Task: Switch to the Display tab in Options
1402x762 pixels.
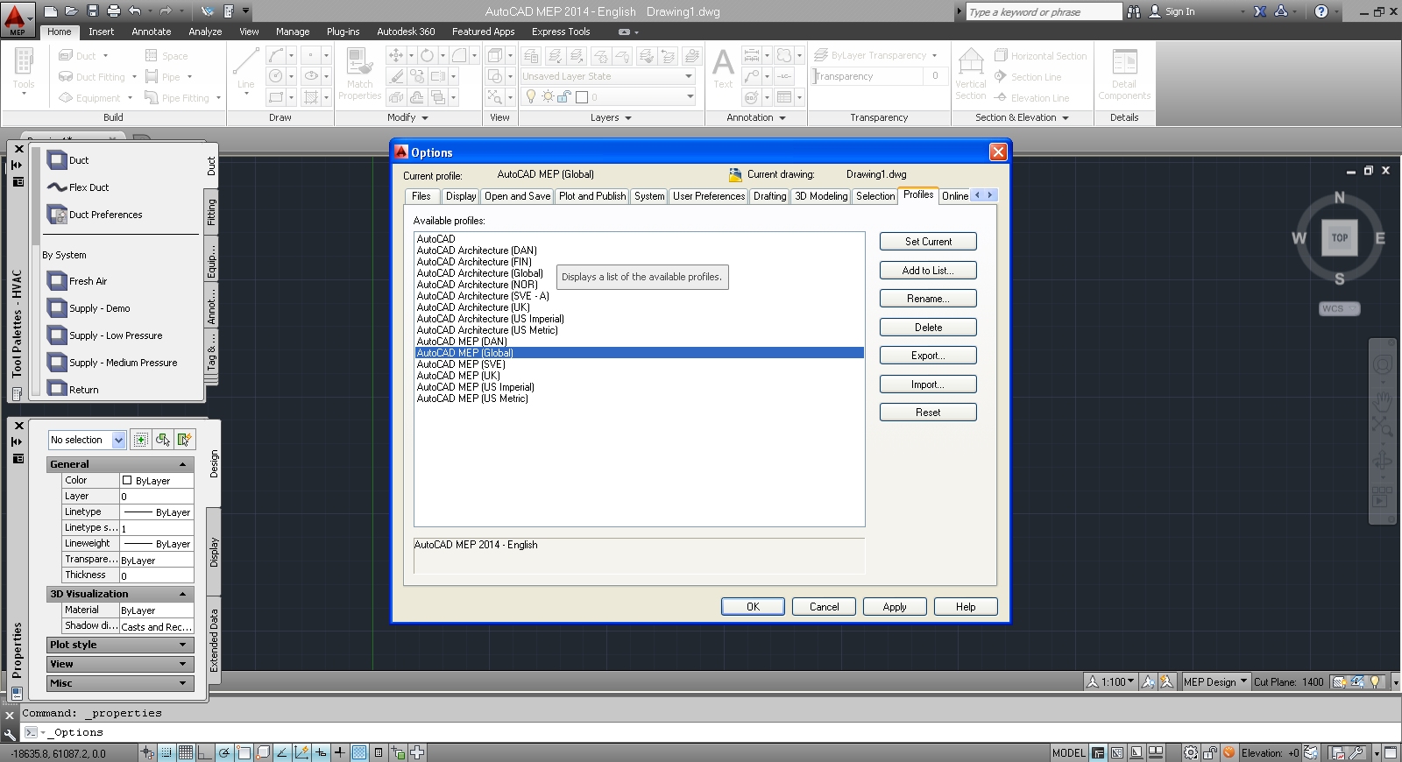Action: point(461,196)
